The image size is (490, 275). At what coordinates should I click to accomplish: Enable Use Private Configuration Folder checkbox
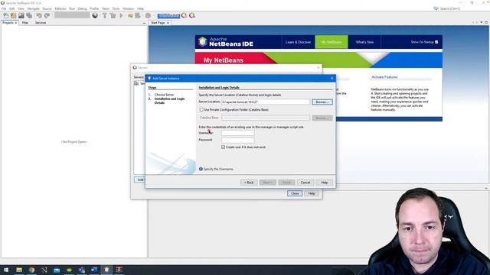point(201,110)
